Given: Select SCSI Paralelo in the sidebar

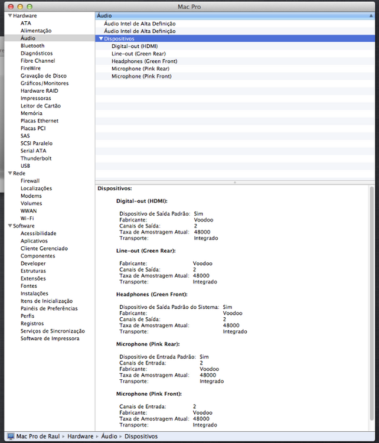Looking at the screenshot, I should pos(37,144).
